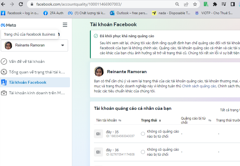Click the status circle in the đây - 36 row
The height and width of the screenshot is (166, 240).
coord(143,152)
